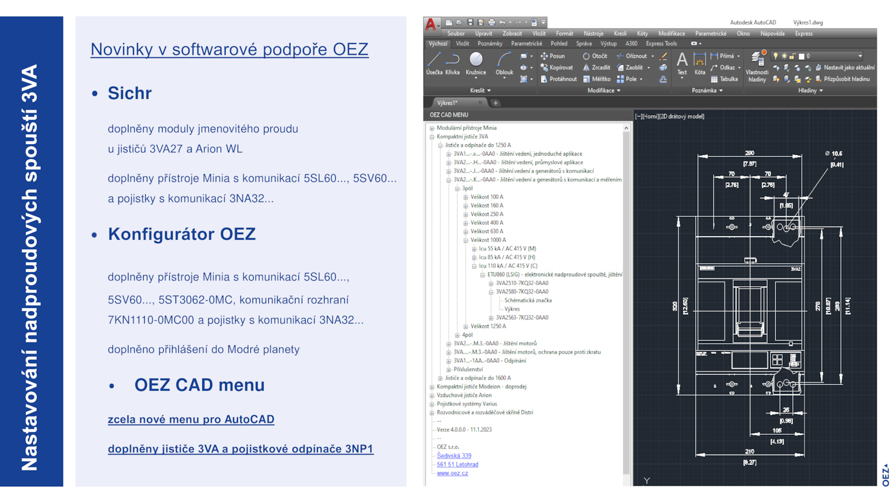Viewport: 894px width, 503px height.
Task: Select the Úsečka (line) tool
Action: point(434,63)
